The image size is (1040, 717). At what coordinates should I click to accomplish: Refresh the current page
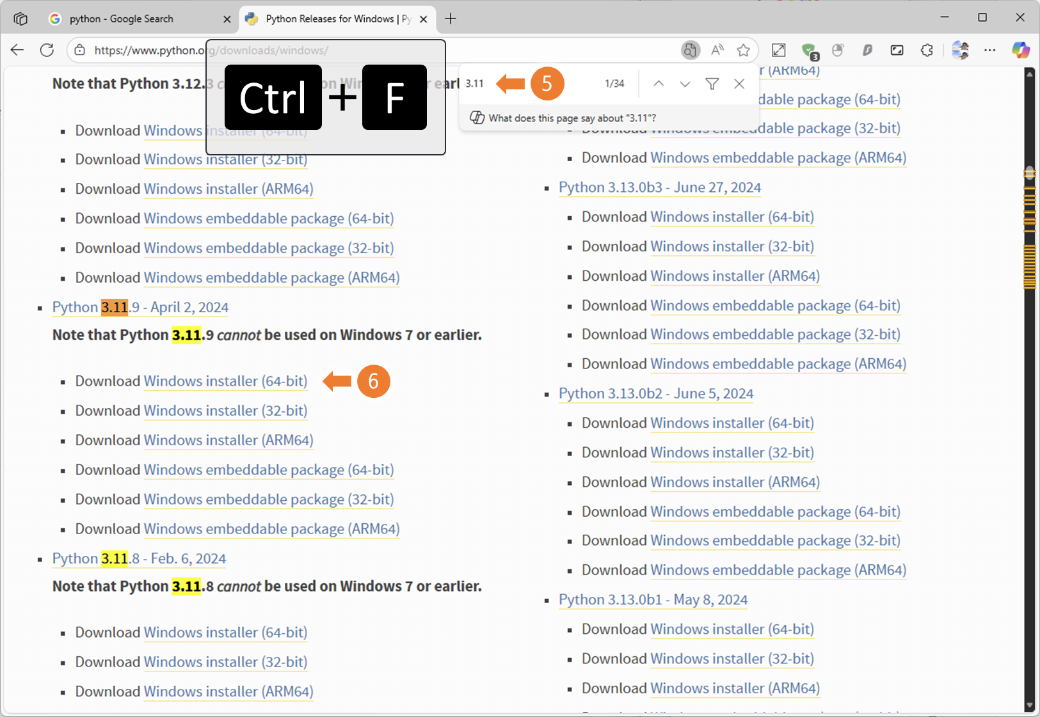pyautogui.click(x=47, y=50)
